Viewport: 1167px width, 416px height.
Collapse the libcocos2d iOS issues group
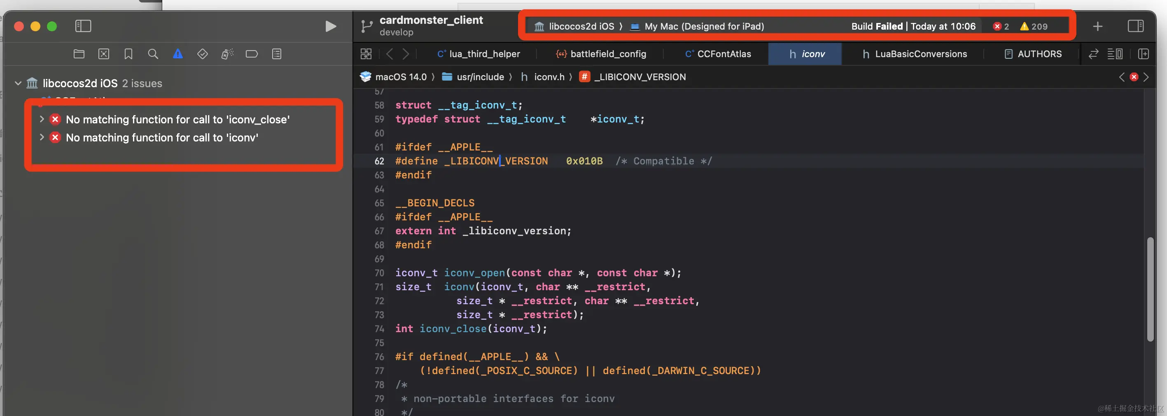click(x=18, y=83)
